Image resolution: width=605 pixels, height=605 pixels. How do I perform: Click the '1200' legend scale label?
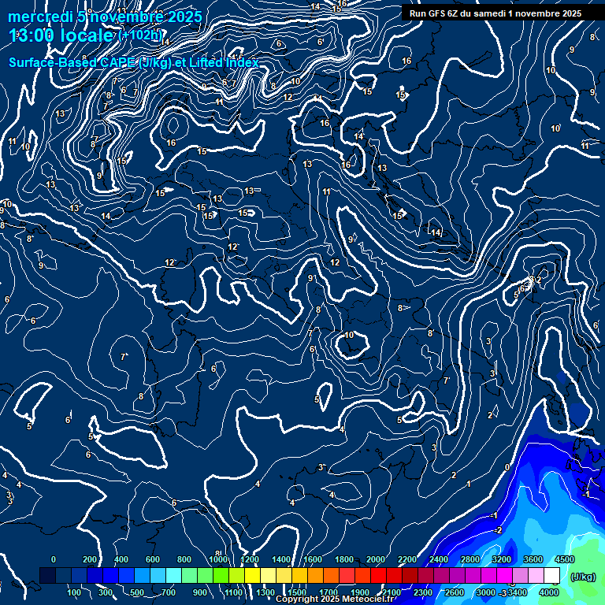pos(250,559)
